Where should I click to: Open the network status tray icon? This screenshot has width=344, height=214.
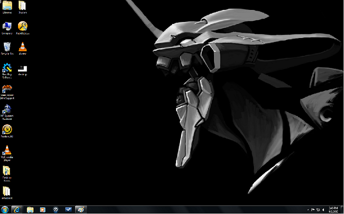(x=318, y=210)
